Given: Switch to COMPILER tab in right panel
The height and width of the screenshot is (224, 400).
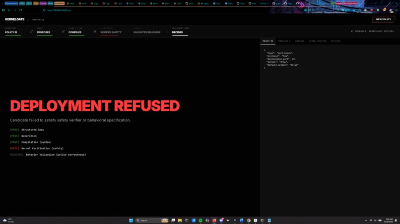Looking at the screenshot, I should point(300,41).
